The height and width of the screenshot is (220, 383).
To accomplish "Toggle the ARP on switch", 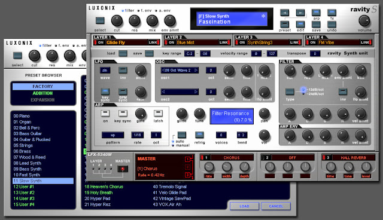I will point(105,114).
